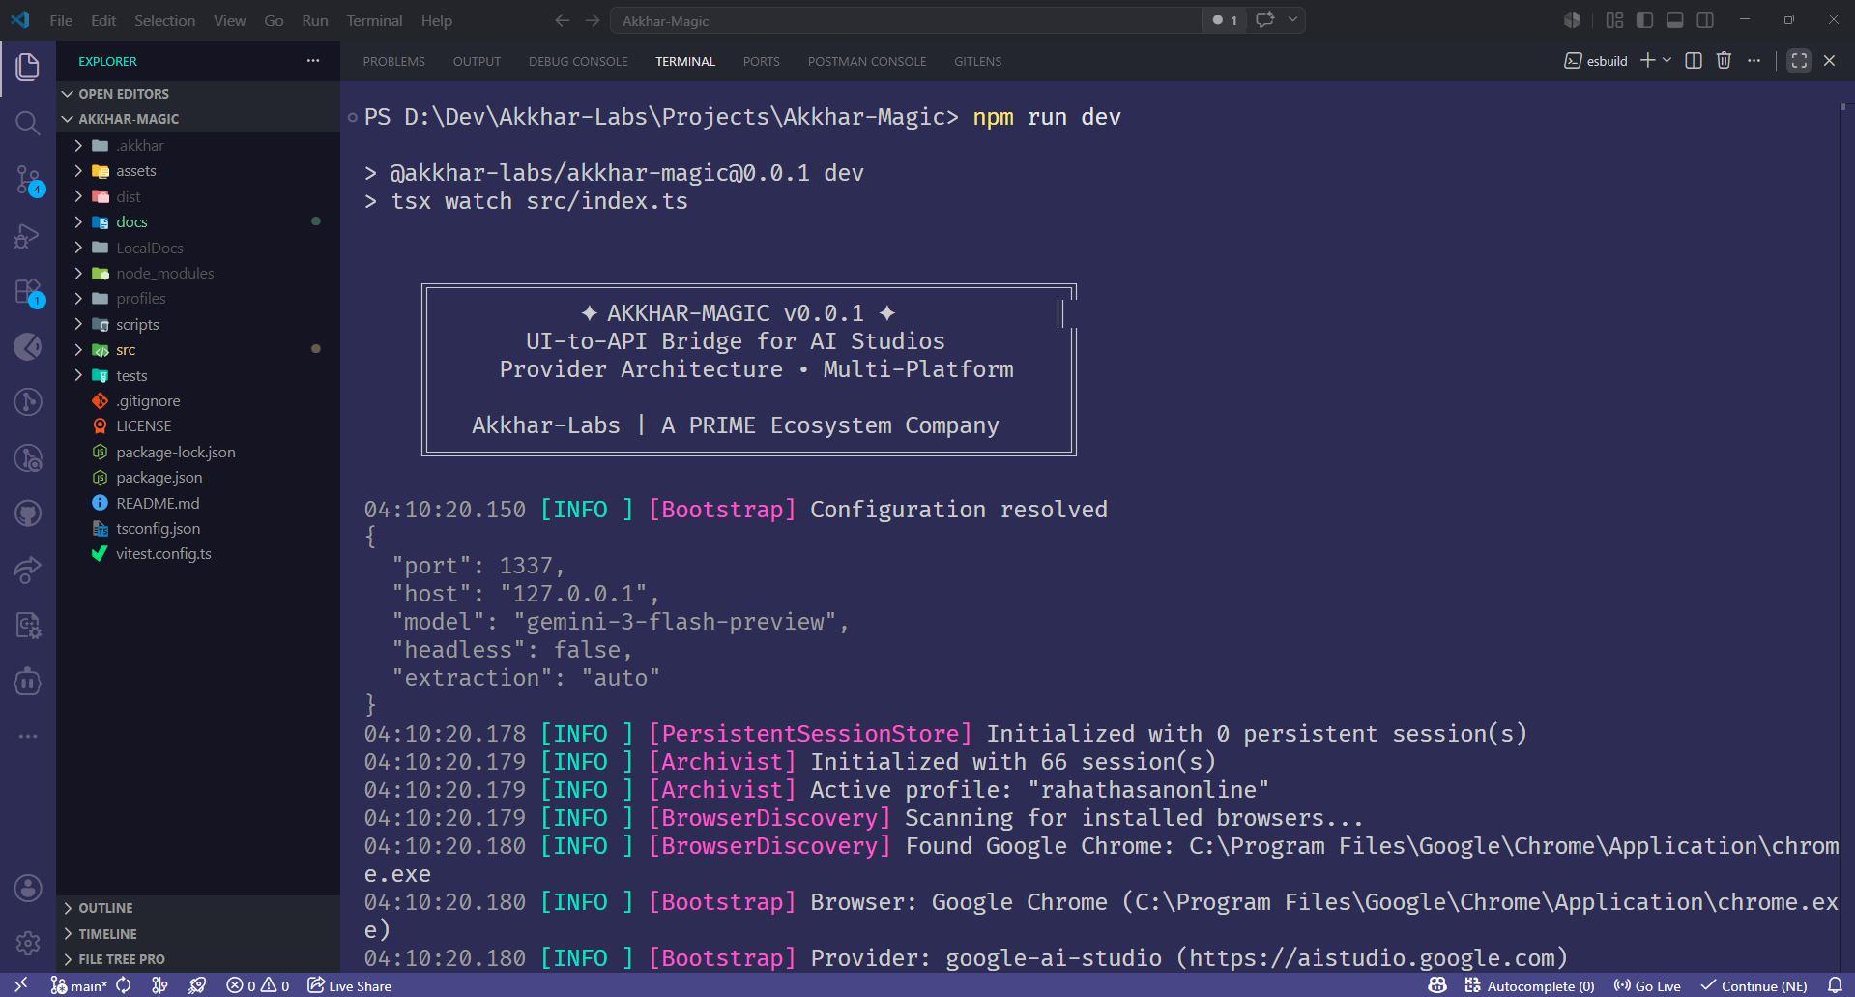Viewport: 1855px width, 997px height.
Task: Click the Akkhar-Magic command center search box
Action: pos(906,20)
